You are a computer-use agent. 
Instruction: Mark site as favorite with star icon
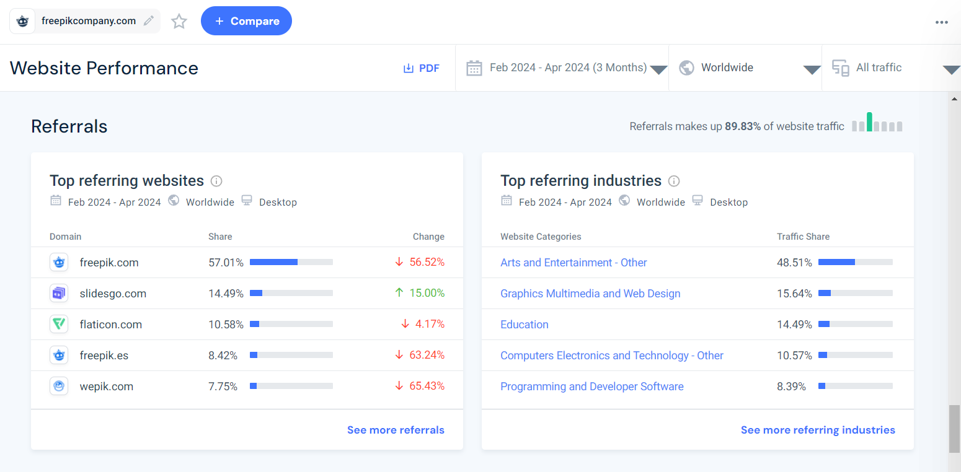click(179, 21)
